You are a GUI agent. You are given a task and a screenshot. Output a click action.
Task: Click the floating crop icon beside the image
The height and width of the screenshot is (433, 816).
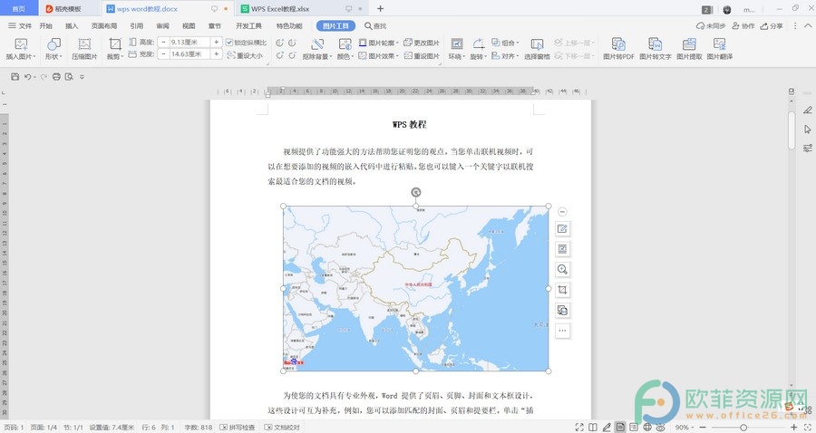click(562, 290)
